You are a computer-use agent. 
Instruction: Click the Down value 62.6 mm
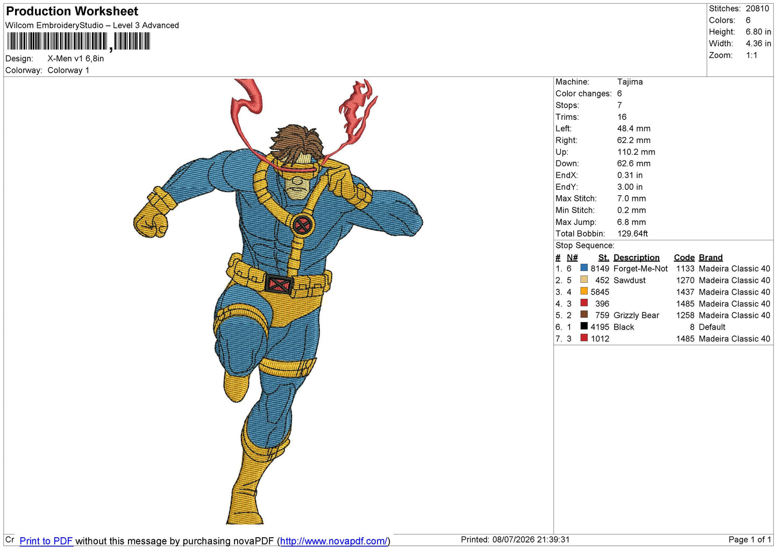(x=634, y=163)
